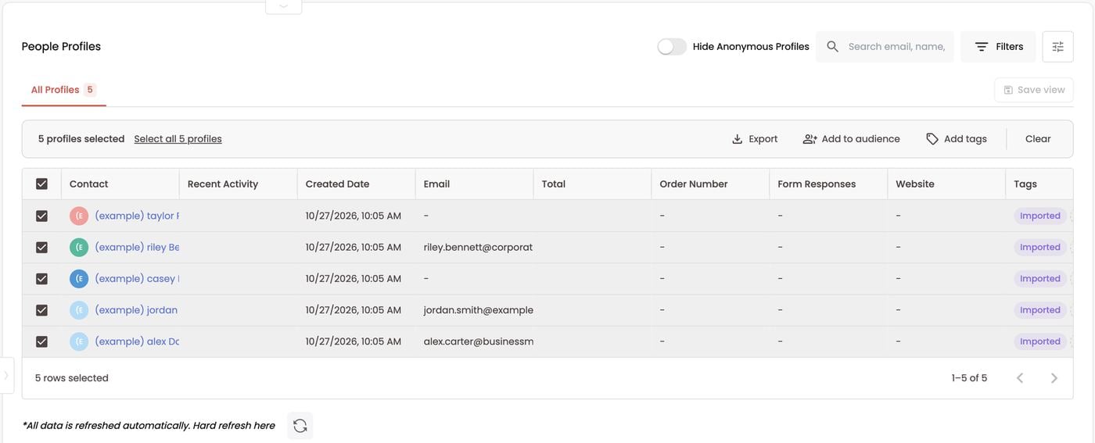1095x443 pixels.
Task: Open the column settings sliders icon
Action: 1058,47
